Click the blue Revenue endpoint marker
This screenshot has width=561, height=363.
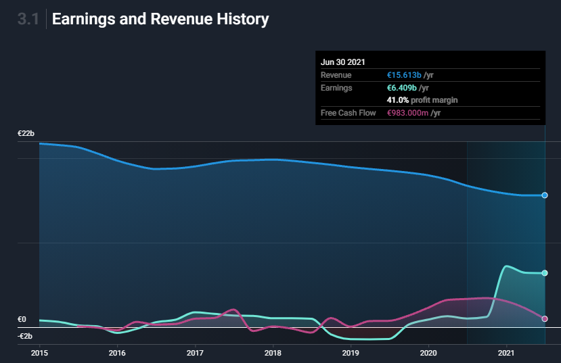coord(545,195)
